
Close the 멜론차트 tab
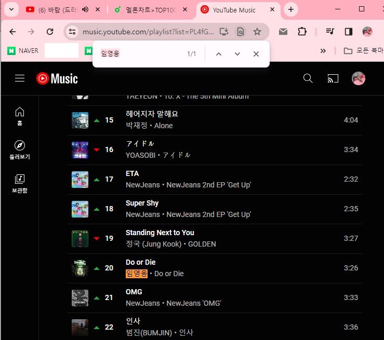(185, 9)
